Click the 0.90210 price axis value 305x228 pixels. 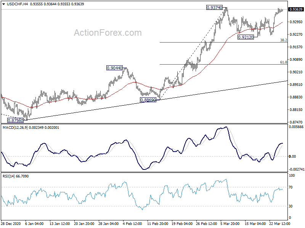point(296,72)
